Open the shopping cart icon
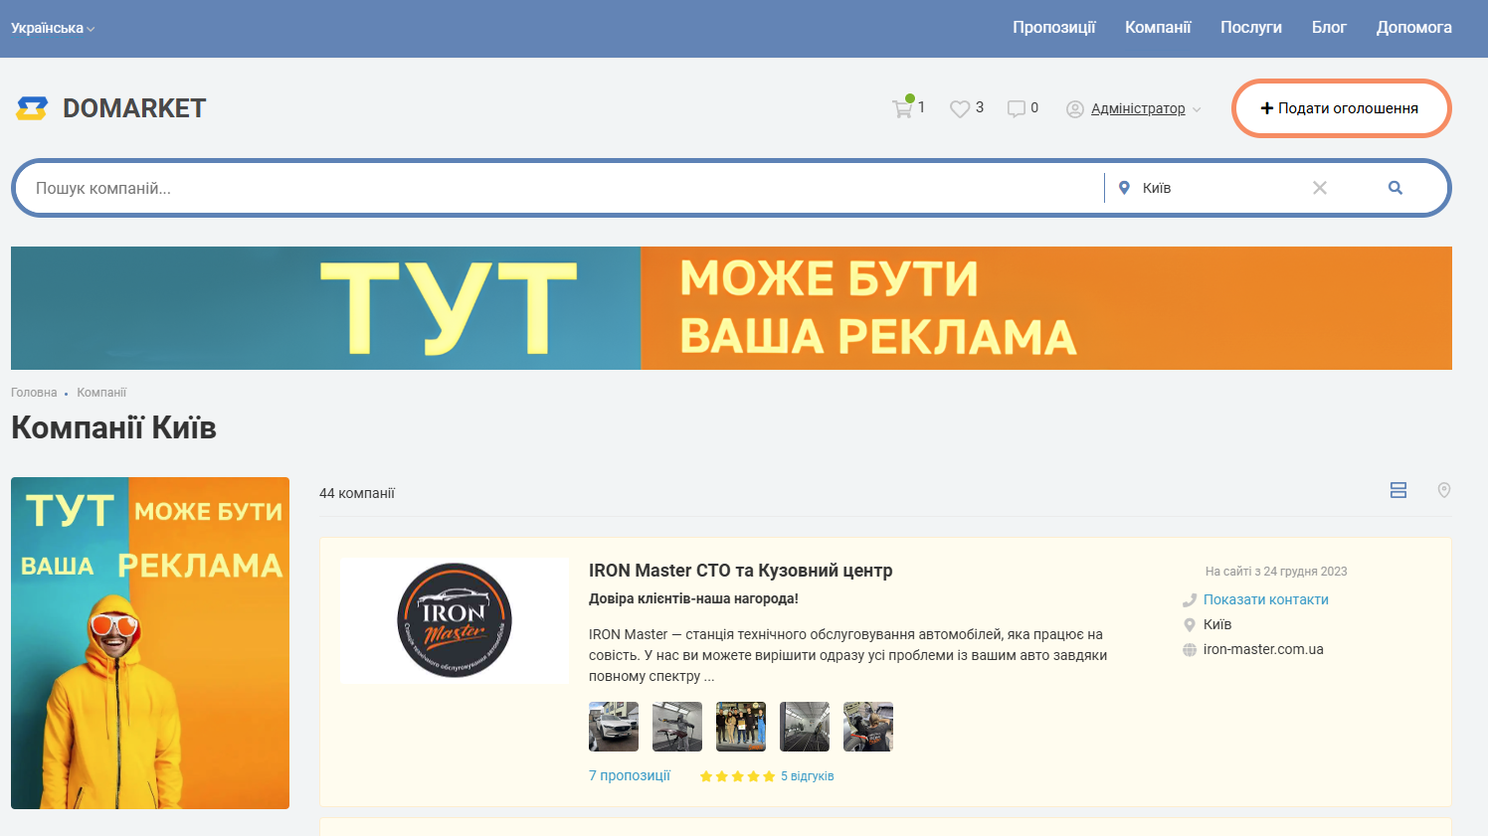This screenshot has width=1488, height=836. pos(902,108)
